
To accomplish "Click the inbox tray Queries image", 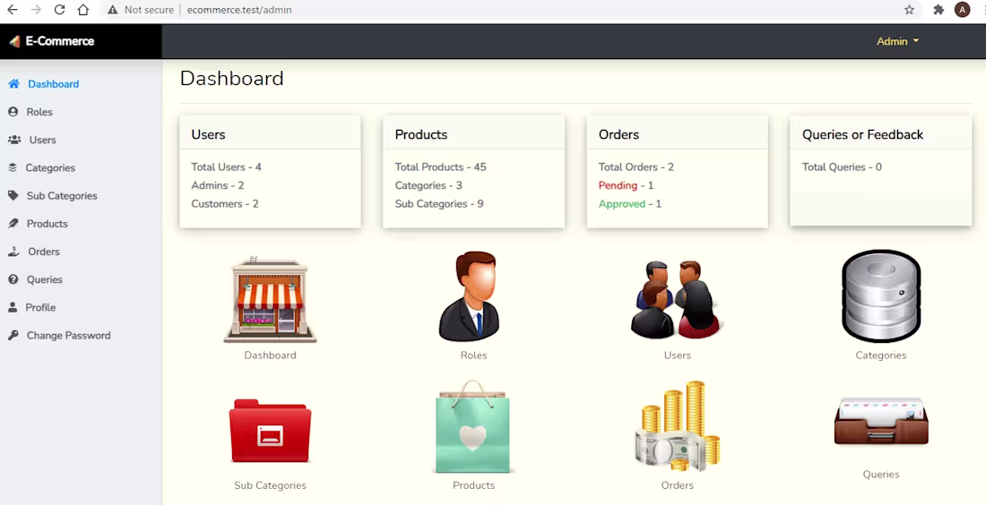I will point(881,422).
